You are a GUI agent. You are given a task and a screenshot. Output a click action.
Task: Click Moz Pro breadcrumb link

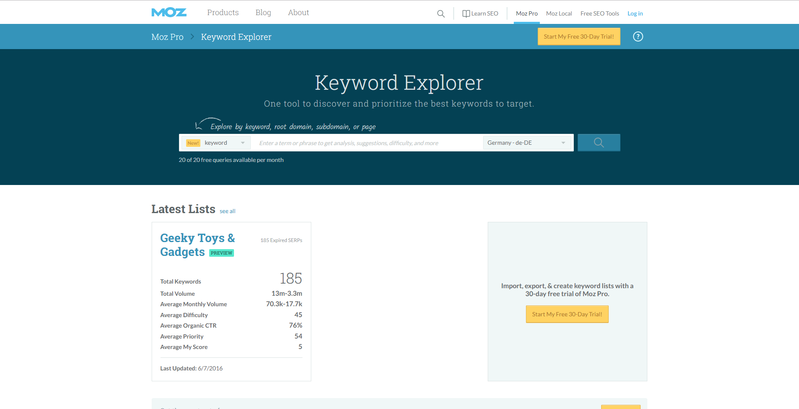coord(167,37)
